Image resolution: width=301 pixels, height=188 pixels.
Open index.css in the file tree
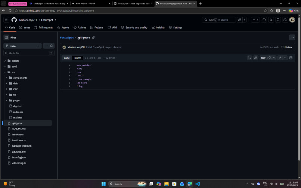tap(18, 112)
